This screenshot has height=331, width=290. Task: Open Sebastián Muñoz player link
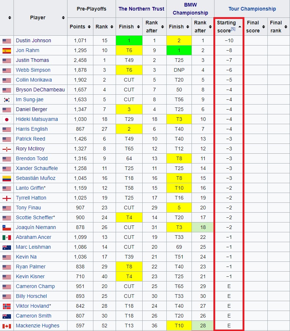tap(35, 178)
